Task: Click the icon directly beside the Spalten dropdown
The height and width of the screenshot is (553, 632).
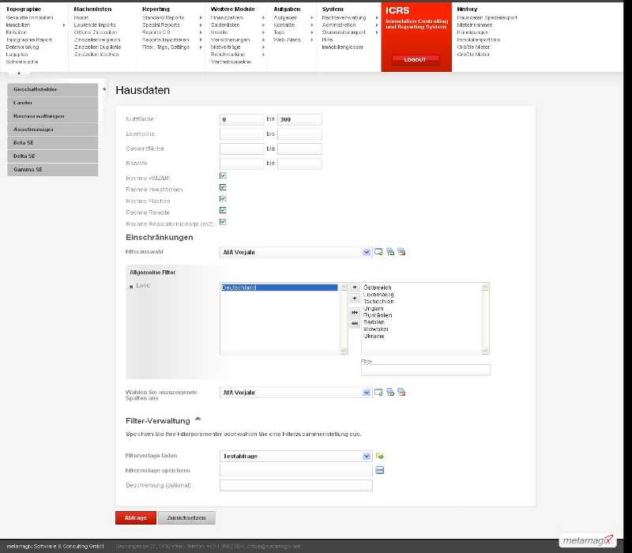Action: [x=378, y=392]
